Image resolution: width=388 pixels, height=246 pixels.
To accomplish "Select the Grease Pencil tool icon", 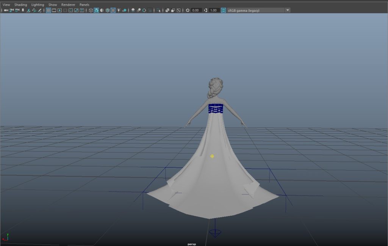I will (39, 10).
